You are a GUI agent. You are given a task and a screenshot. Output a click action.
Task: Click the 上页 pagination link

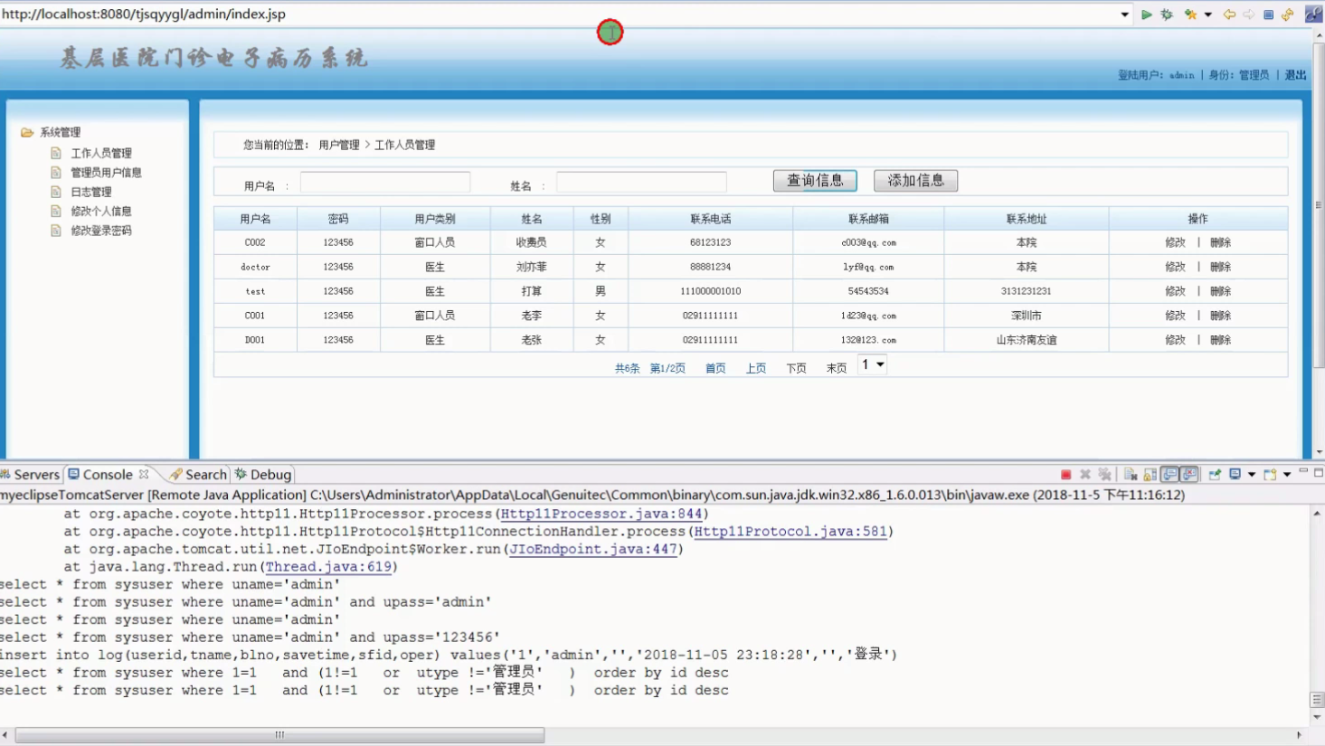point(756,368)
